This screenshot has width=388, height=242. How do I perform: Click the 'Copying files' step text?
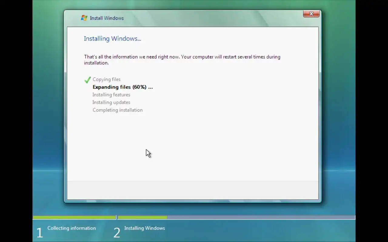(106, 79)
